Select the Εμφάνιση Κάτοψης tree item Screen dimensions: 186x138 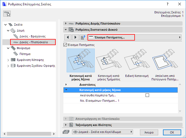click(x=30, y=60)
